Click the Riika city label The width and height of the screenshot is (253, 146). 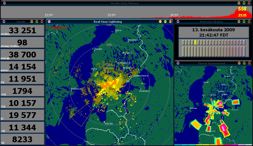[x=109, y=124]
